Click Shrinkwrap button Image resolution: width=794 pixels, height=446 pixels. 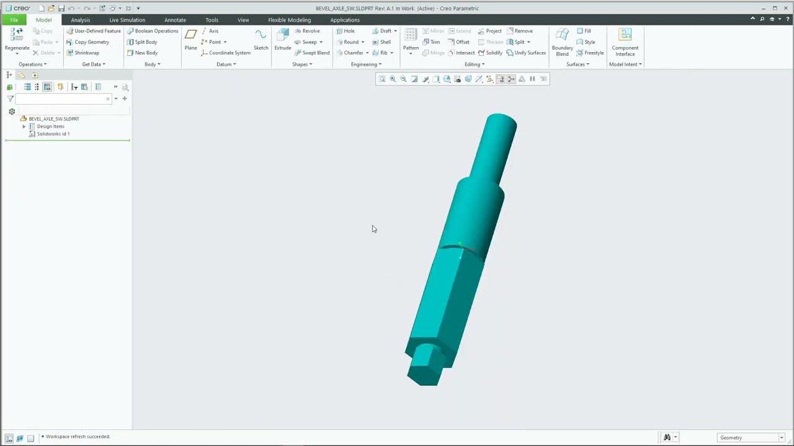[x=83, y=53]
